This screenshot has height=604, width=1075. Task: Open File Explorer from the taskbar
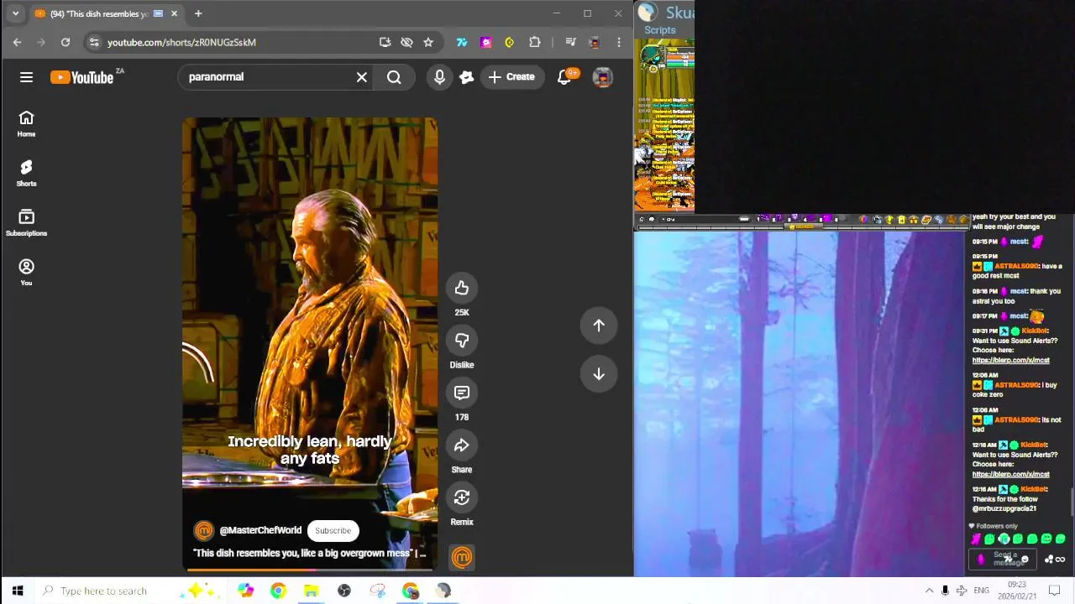[311, 591]
